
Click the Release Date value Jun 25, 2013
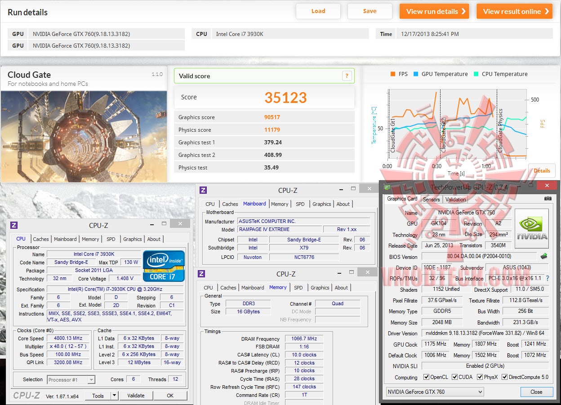[x=439, y=245]
